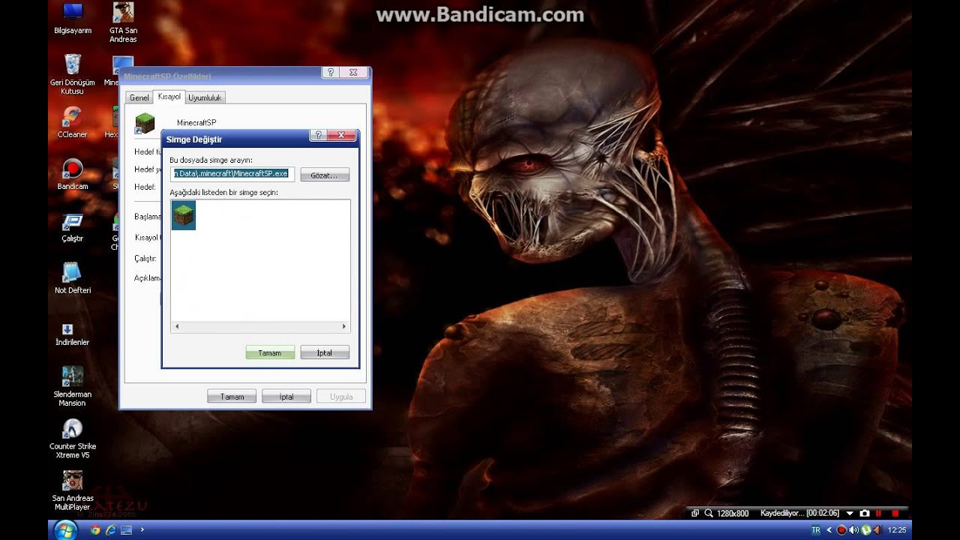Select the Minecraft grass block icon in list
This screenshot has height=540, width=960.
[x=184, y=216]
